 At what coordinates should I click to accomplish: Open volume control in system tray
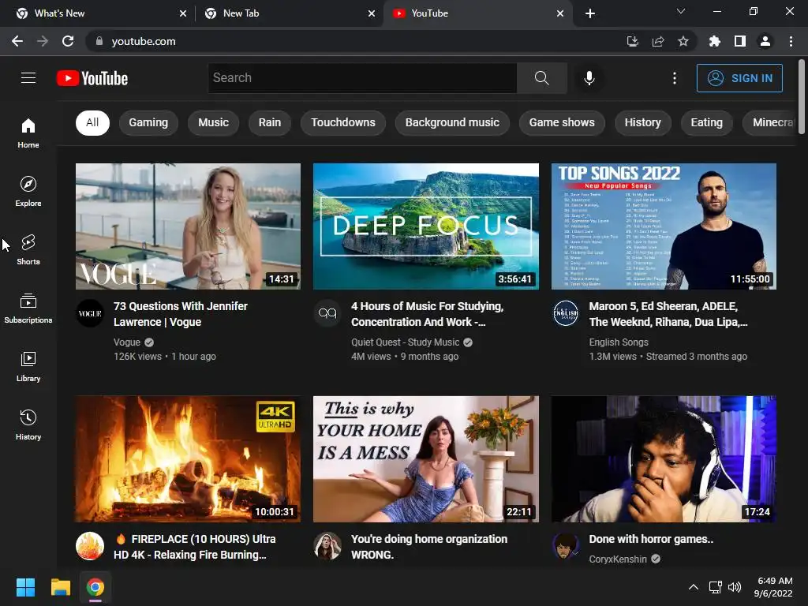pos(735,587)
